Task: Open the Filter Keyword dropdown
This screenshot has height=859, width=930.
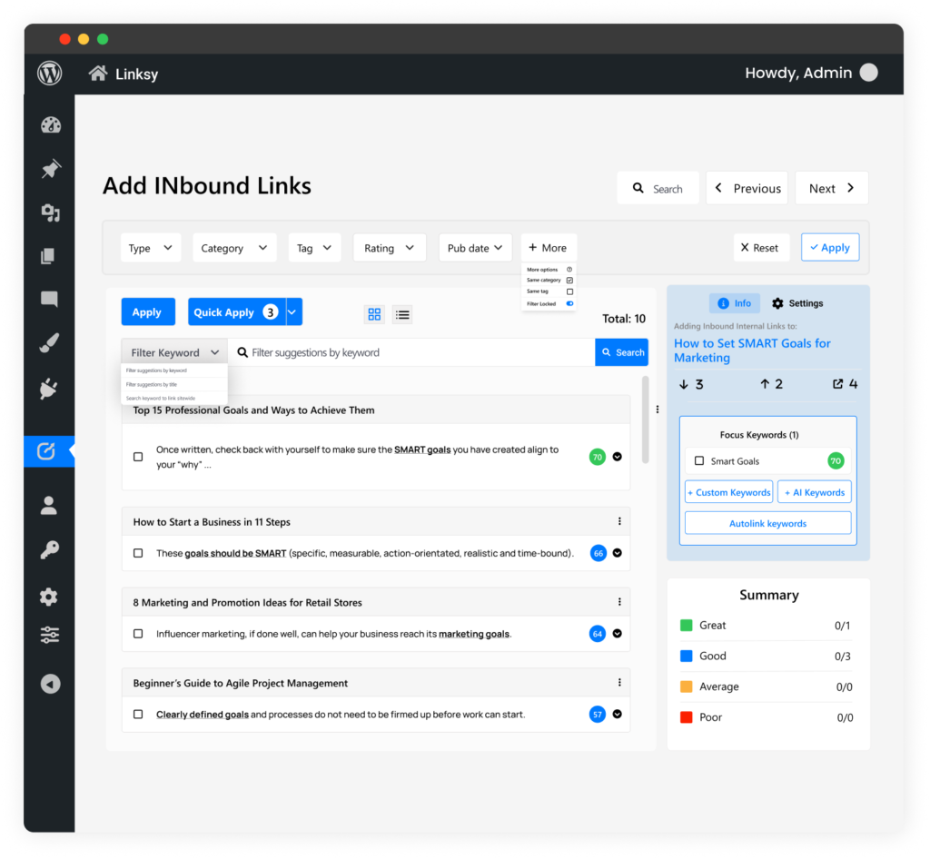Action: click(174, 352)
